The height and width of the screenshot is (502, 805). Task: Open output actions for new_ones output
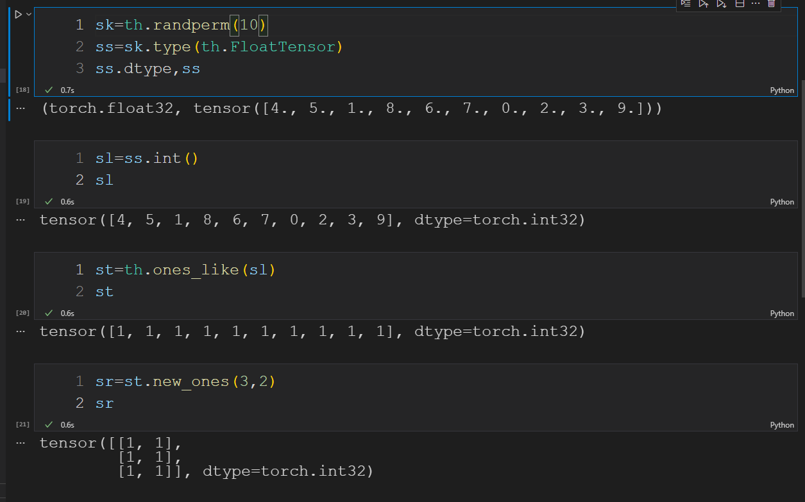tap(21, 443)
